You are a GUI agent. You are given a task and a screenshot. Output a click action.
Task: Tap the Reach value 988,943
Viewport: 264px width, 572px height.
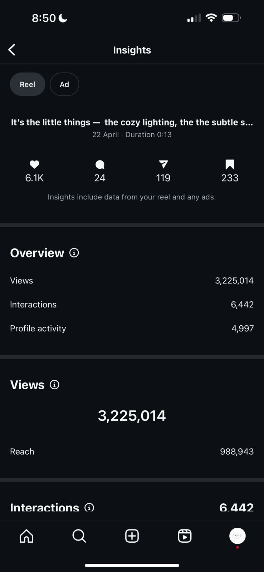[236, 452]
